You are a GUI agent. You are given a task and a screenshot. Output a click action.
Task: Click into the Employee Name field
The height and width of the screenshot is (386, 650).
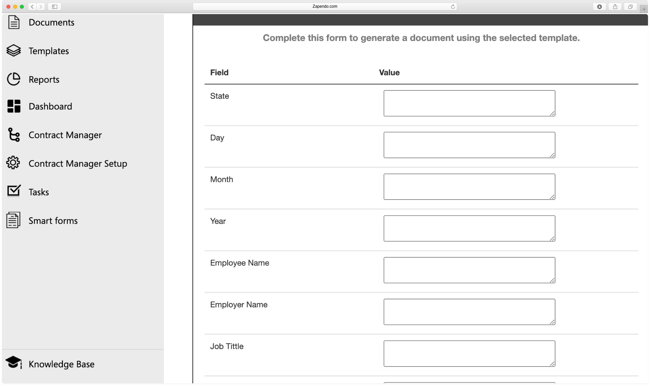(469, 270)
